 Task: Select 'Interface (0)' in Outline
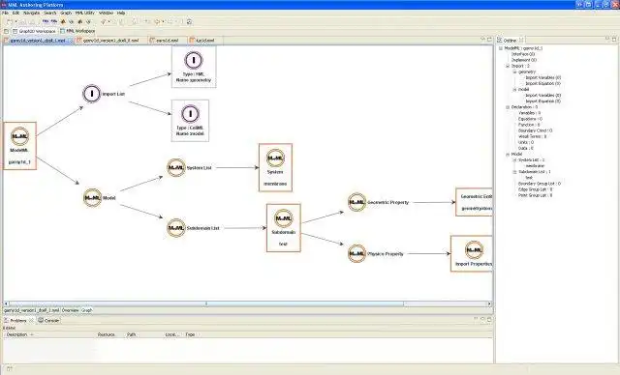pos(523,54)
